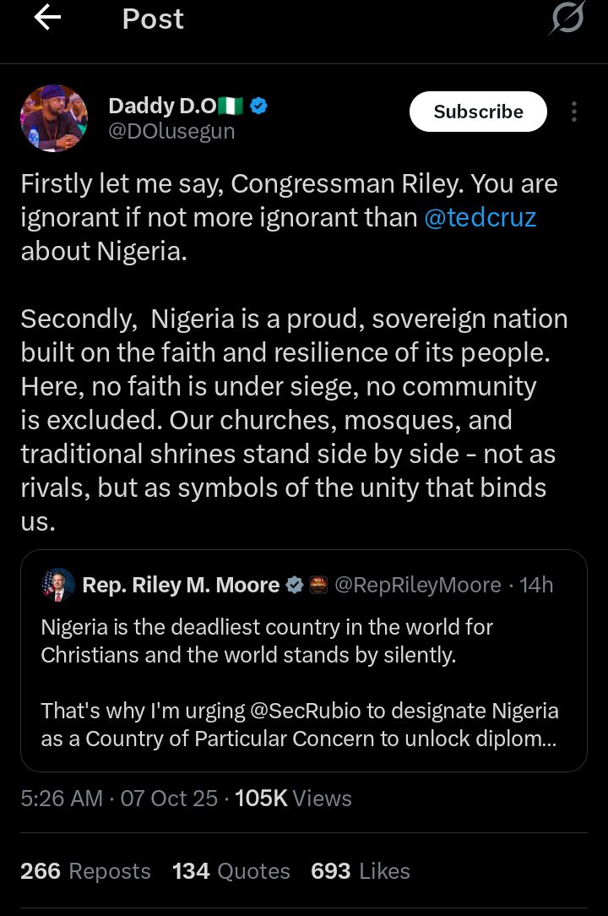Tap the blue verified badge beside Daddy D.O
Screen dimensions: 608x916
[260, 106]
